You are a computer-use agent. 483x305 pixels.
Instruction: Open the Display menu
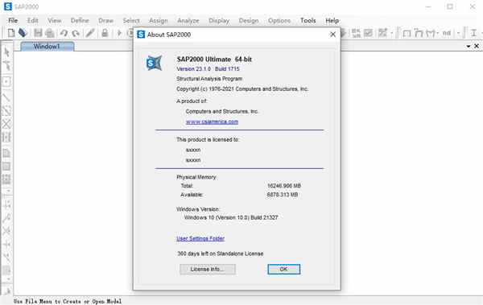[219, 20]
